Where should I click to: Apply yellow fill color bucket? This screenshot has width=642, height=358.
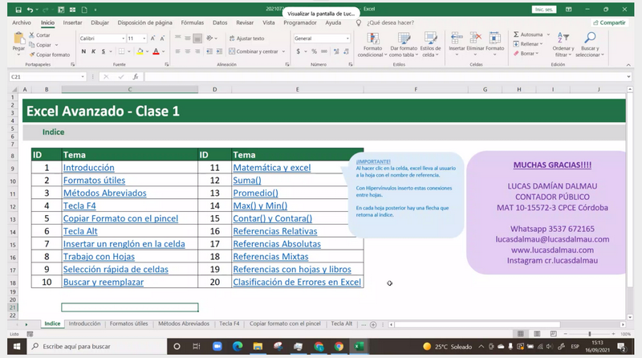140,51
